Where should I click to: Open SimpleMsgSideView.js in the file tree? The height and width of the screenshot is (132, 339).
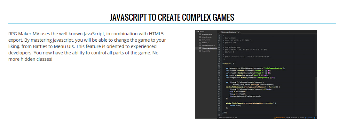click(x=208, y=45)
